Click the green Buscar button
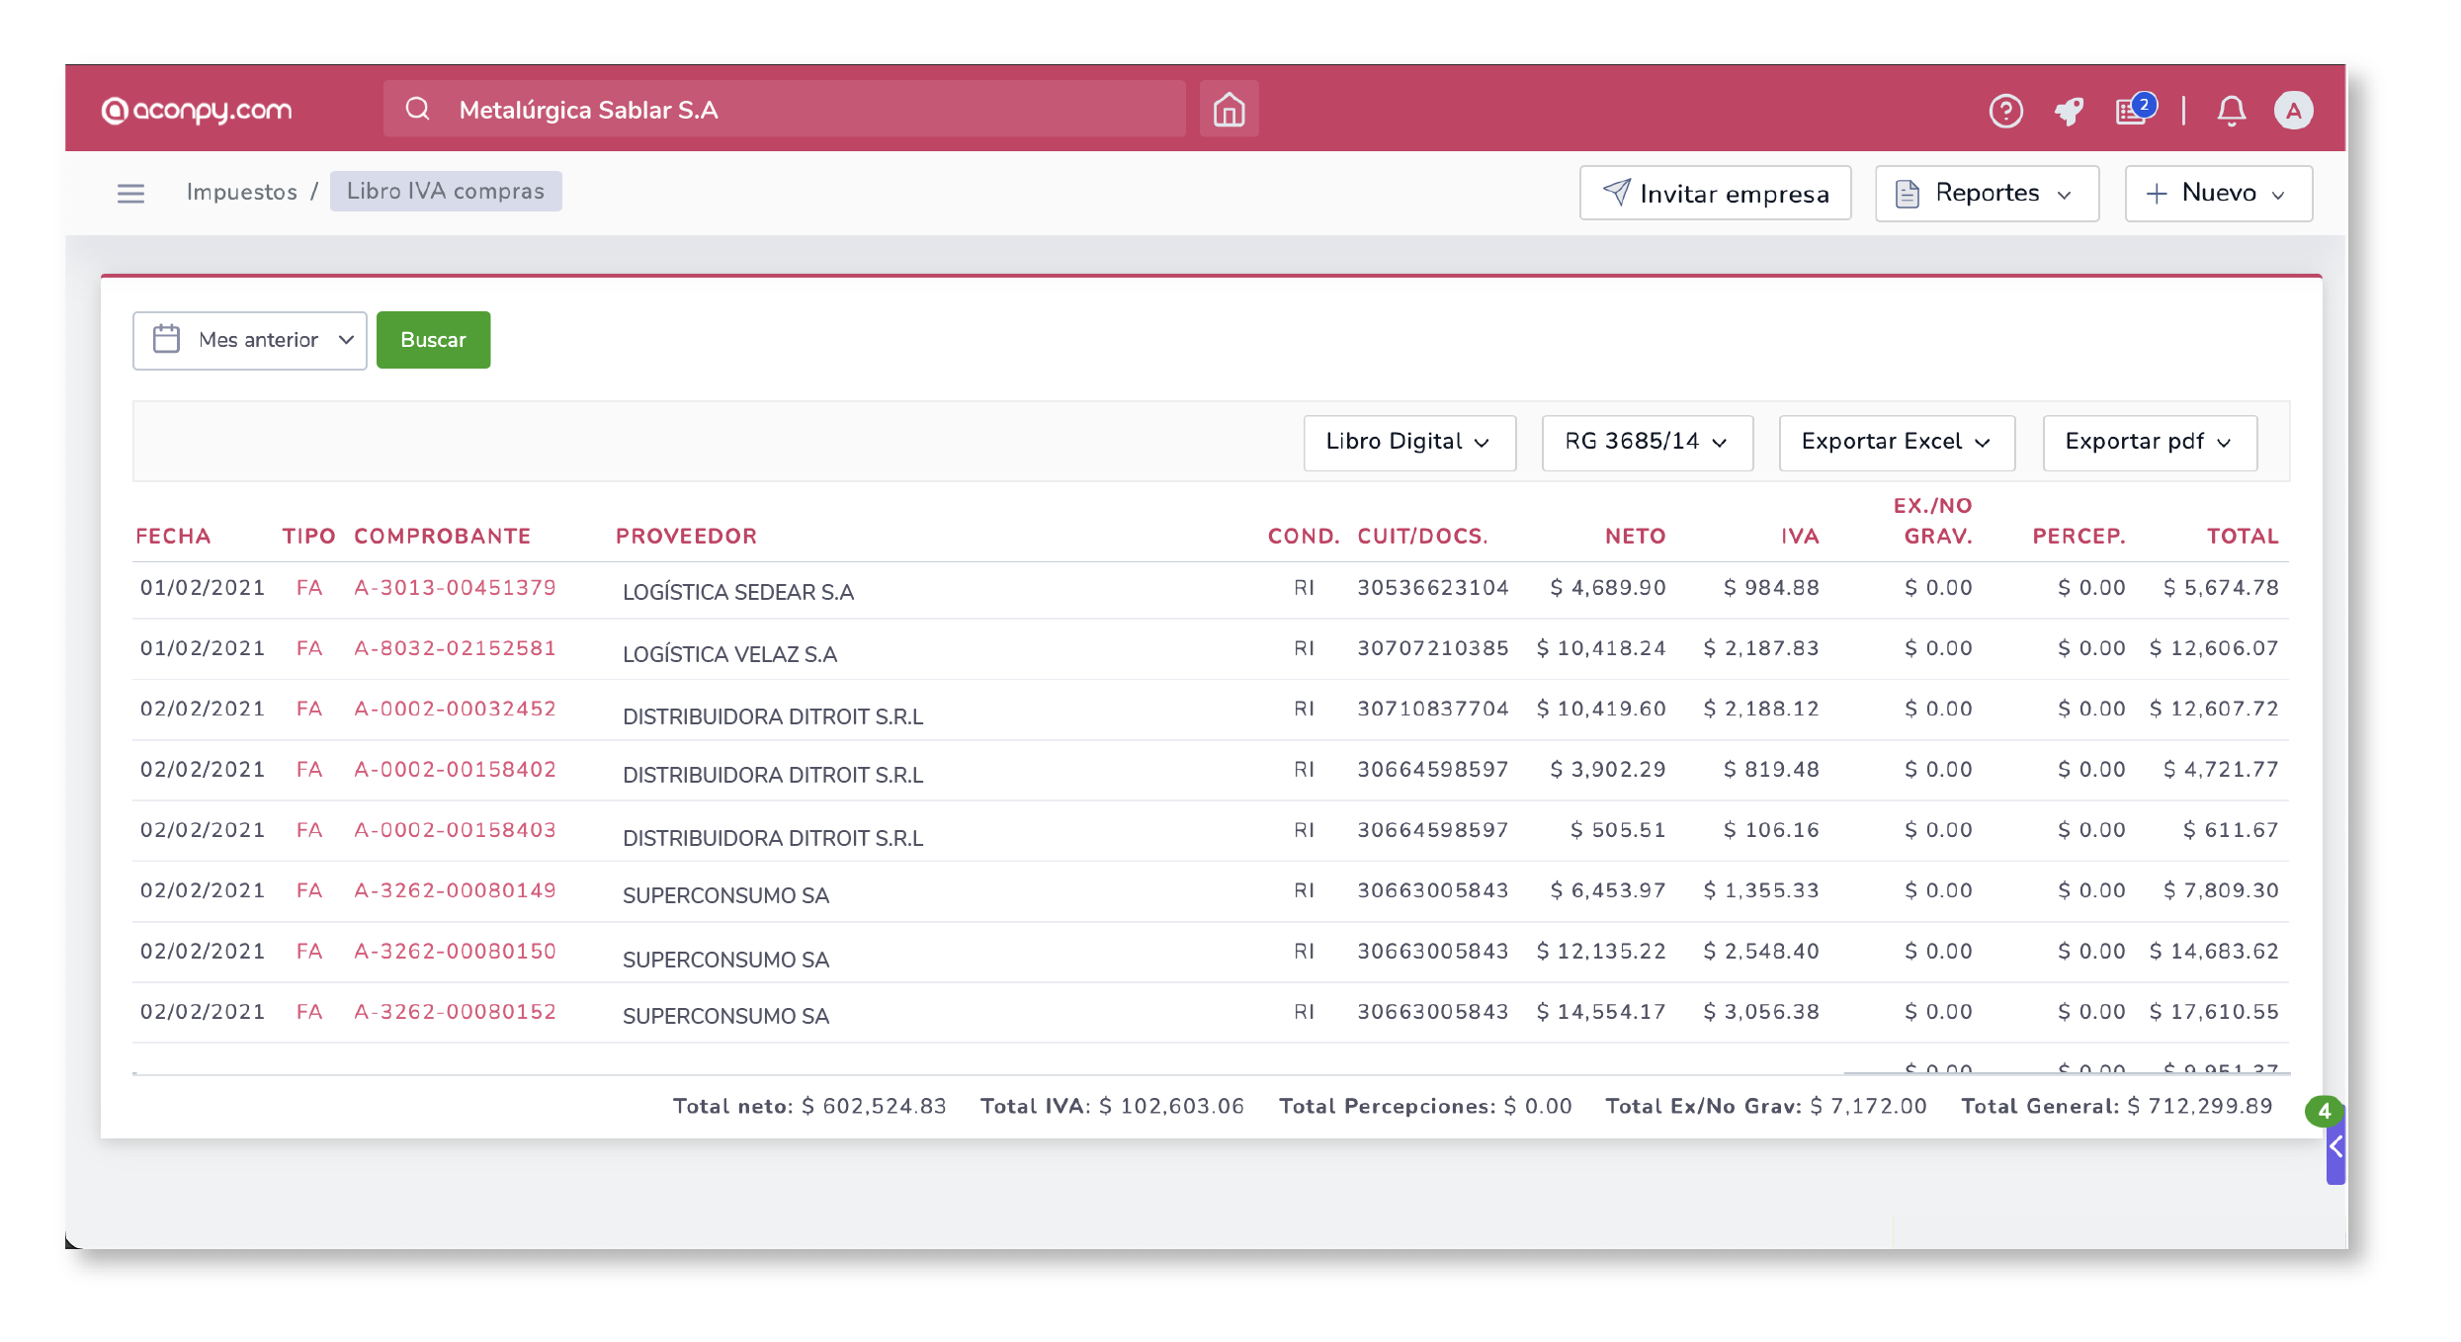The width and height of the screenshot is (2461, 1342). click(433, 340)
